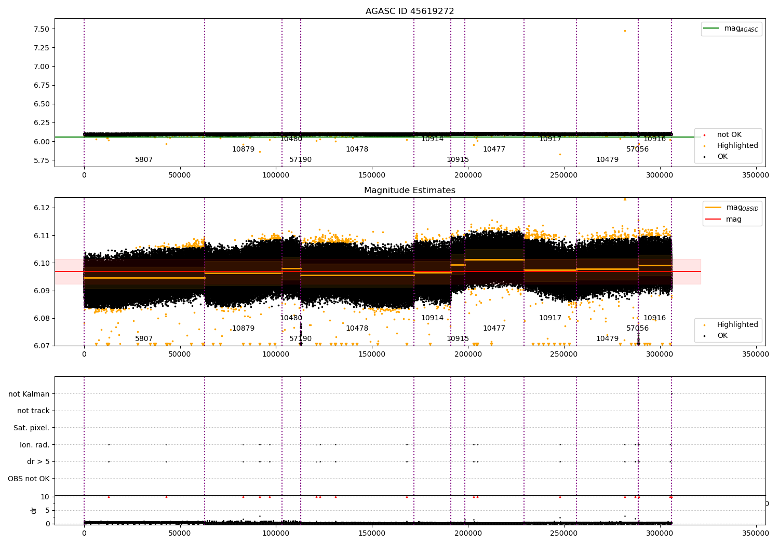Click the title AGASC ID 45619272

[410, 11]
